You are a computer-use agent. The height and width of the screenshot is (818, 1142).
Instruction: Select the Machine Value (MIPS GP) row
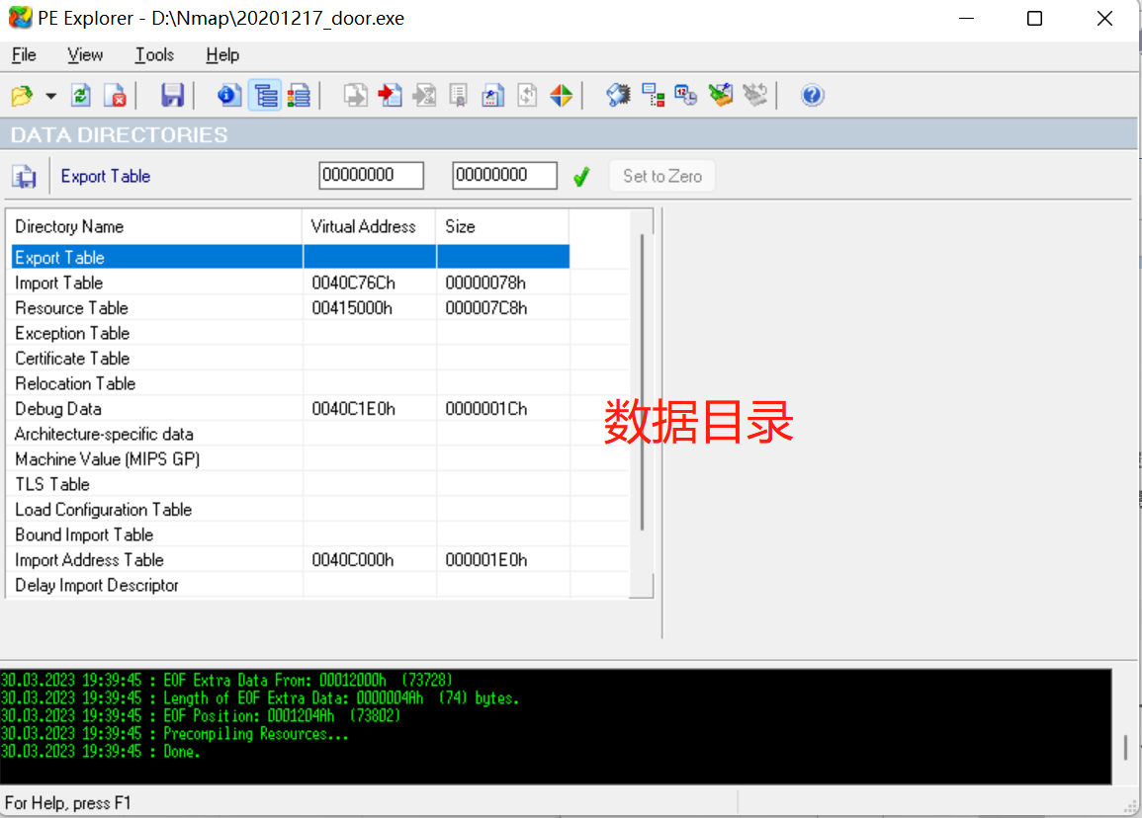click(x=290, y=459)
